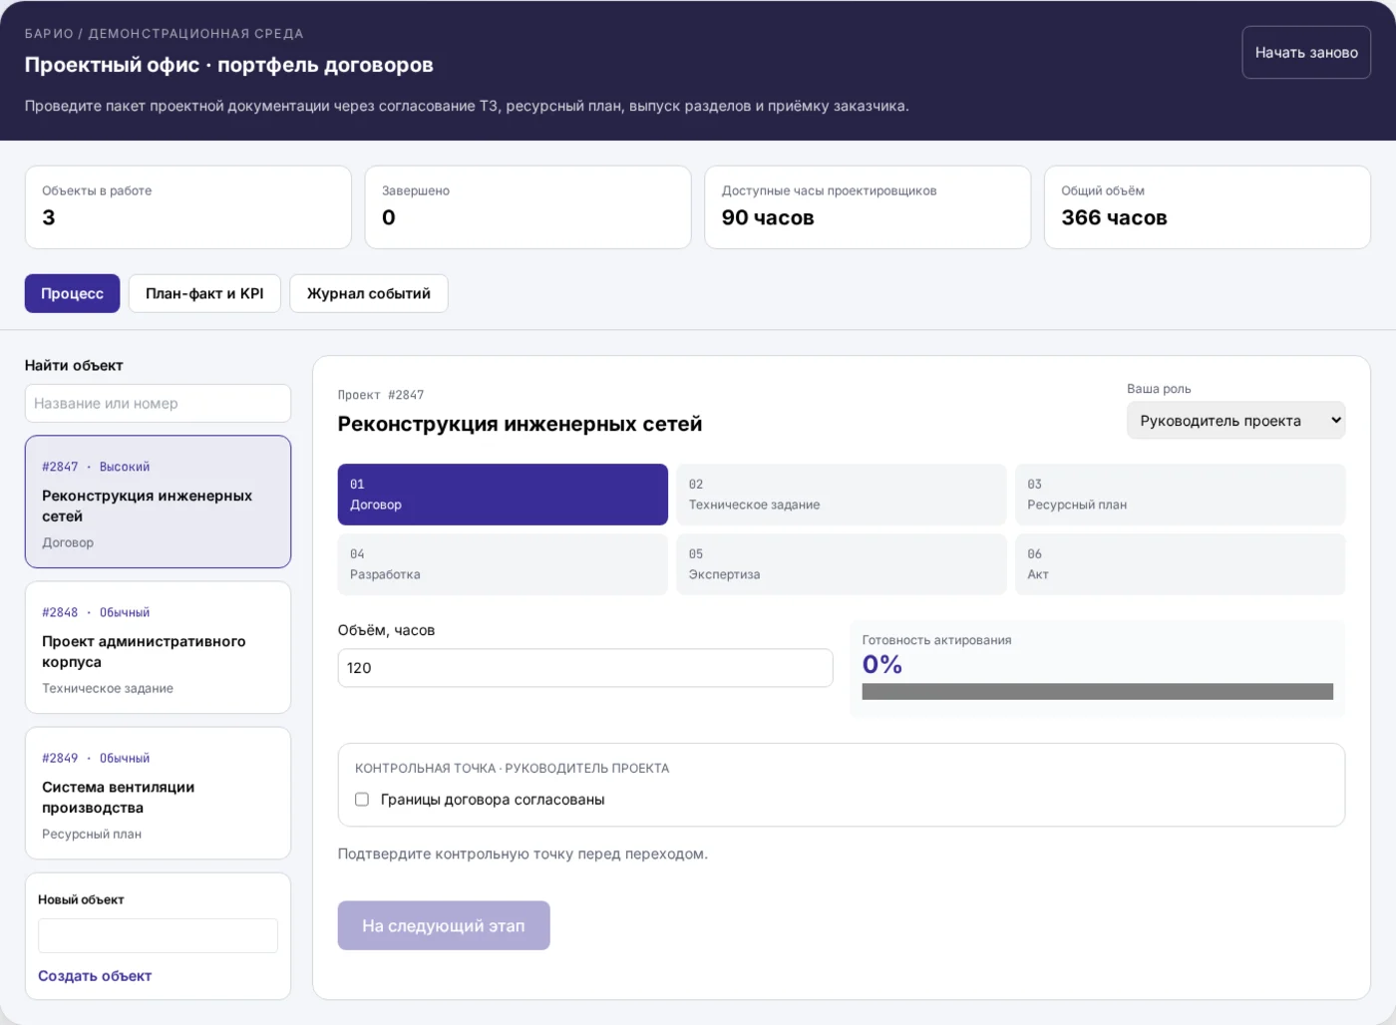This screenshot has height=1025, width=1396.
Task: Click the «На следующий этап» button
Action: click(444, 925)
